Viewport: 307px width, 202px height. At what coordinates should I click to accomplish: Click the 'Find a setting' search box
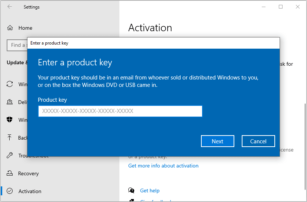(17, 45)
